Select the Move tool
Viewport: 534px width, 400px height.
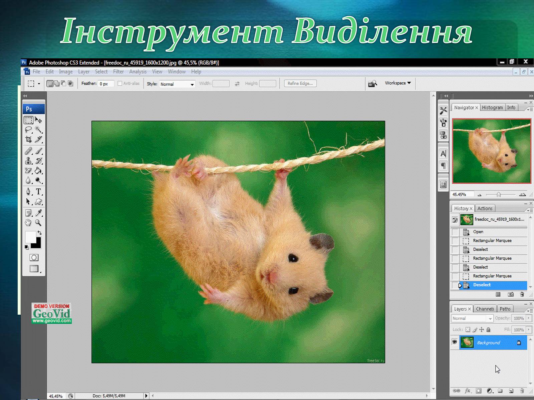click(x=39, y=120)
